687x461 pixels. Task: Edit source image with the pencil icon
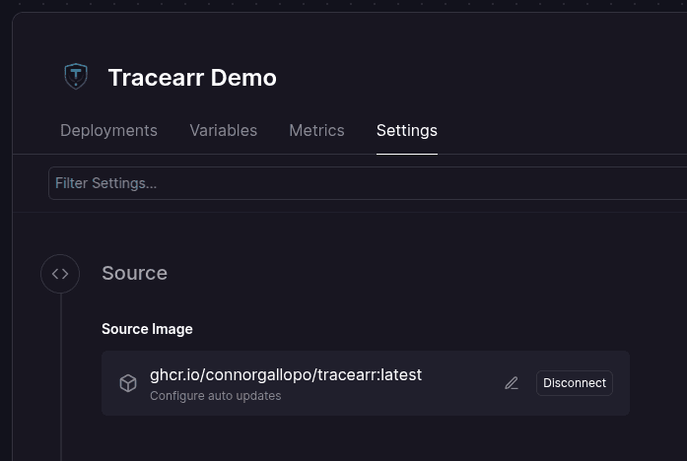coord(512,383)
